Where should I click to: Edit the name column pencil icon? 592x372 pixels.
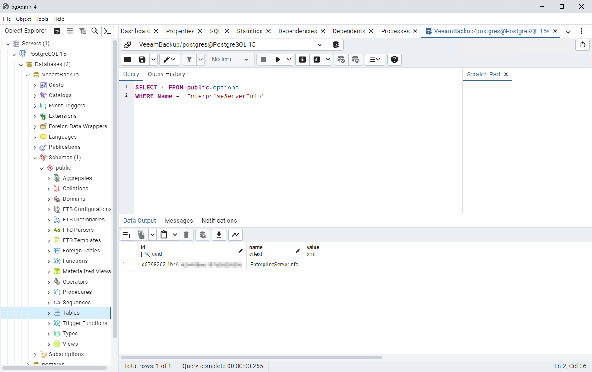[298, 251]
